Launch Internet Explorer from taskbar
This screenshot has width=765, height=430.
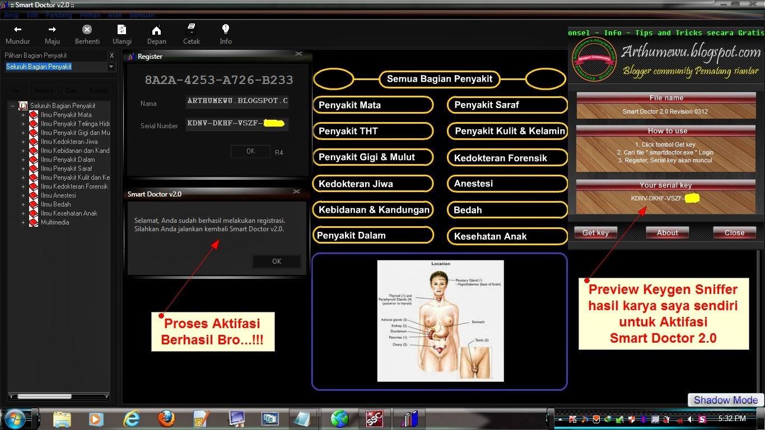(x=132, y=419)
